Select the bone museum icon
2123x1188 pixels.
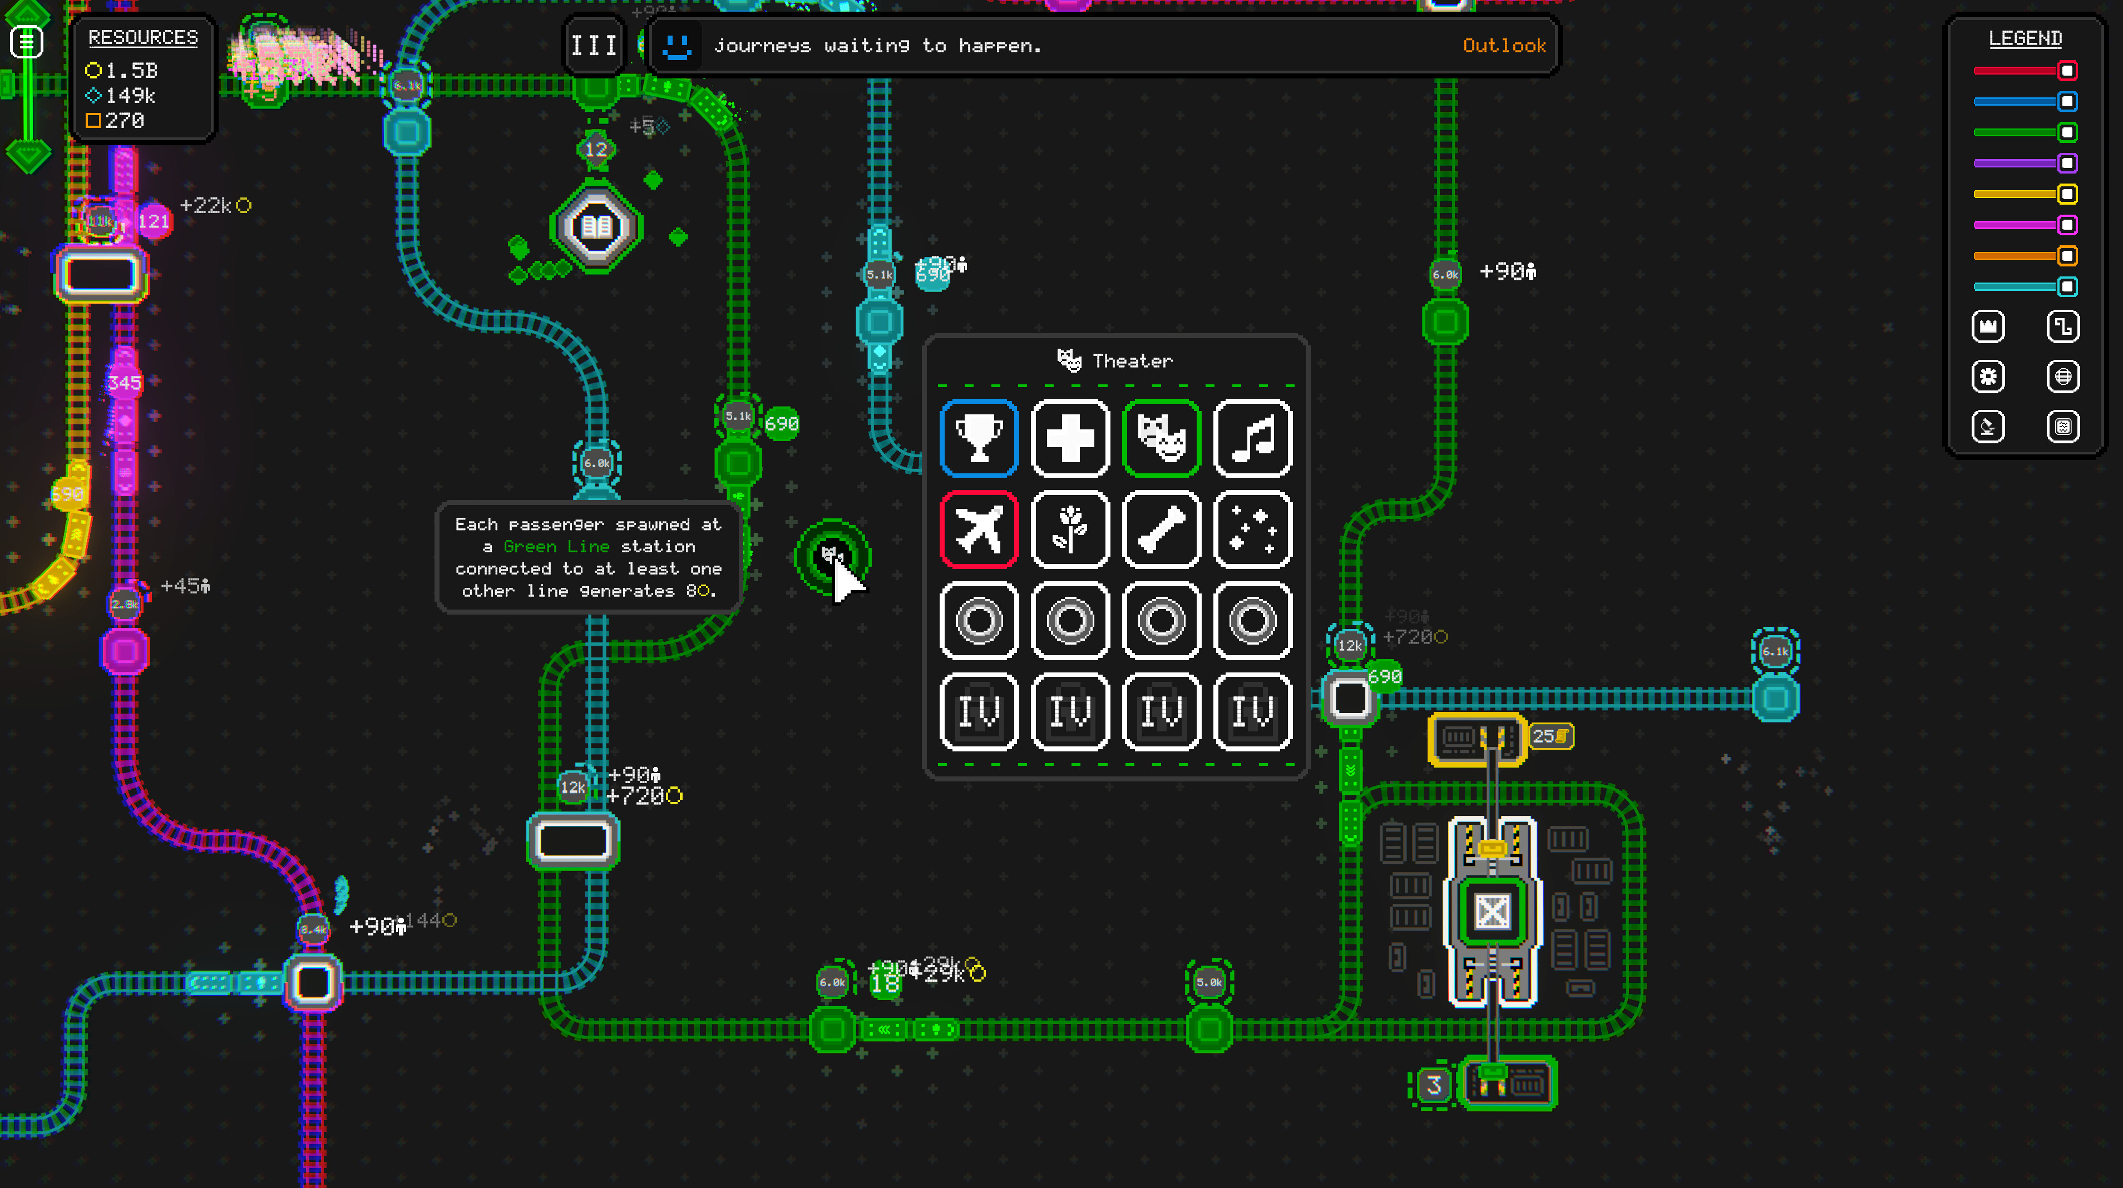1161,529
